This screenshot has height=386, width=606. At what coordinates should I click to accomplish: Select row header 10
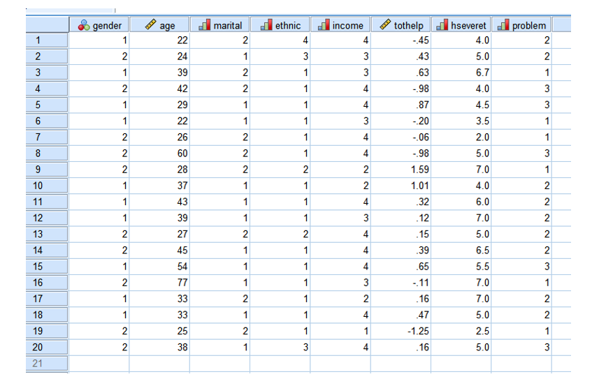pos(47,186)
